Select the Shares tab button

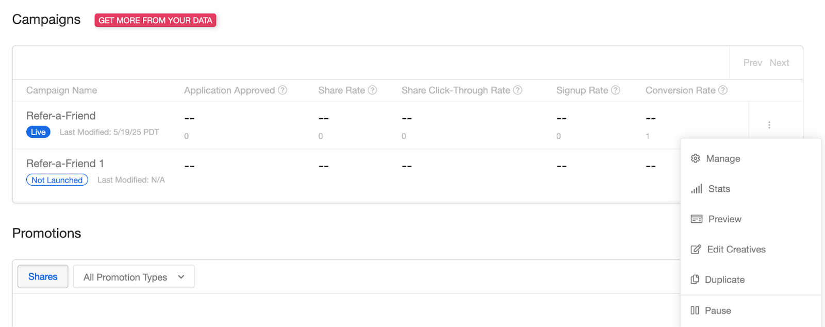[x=43, y=276]
